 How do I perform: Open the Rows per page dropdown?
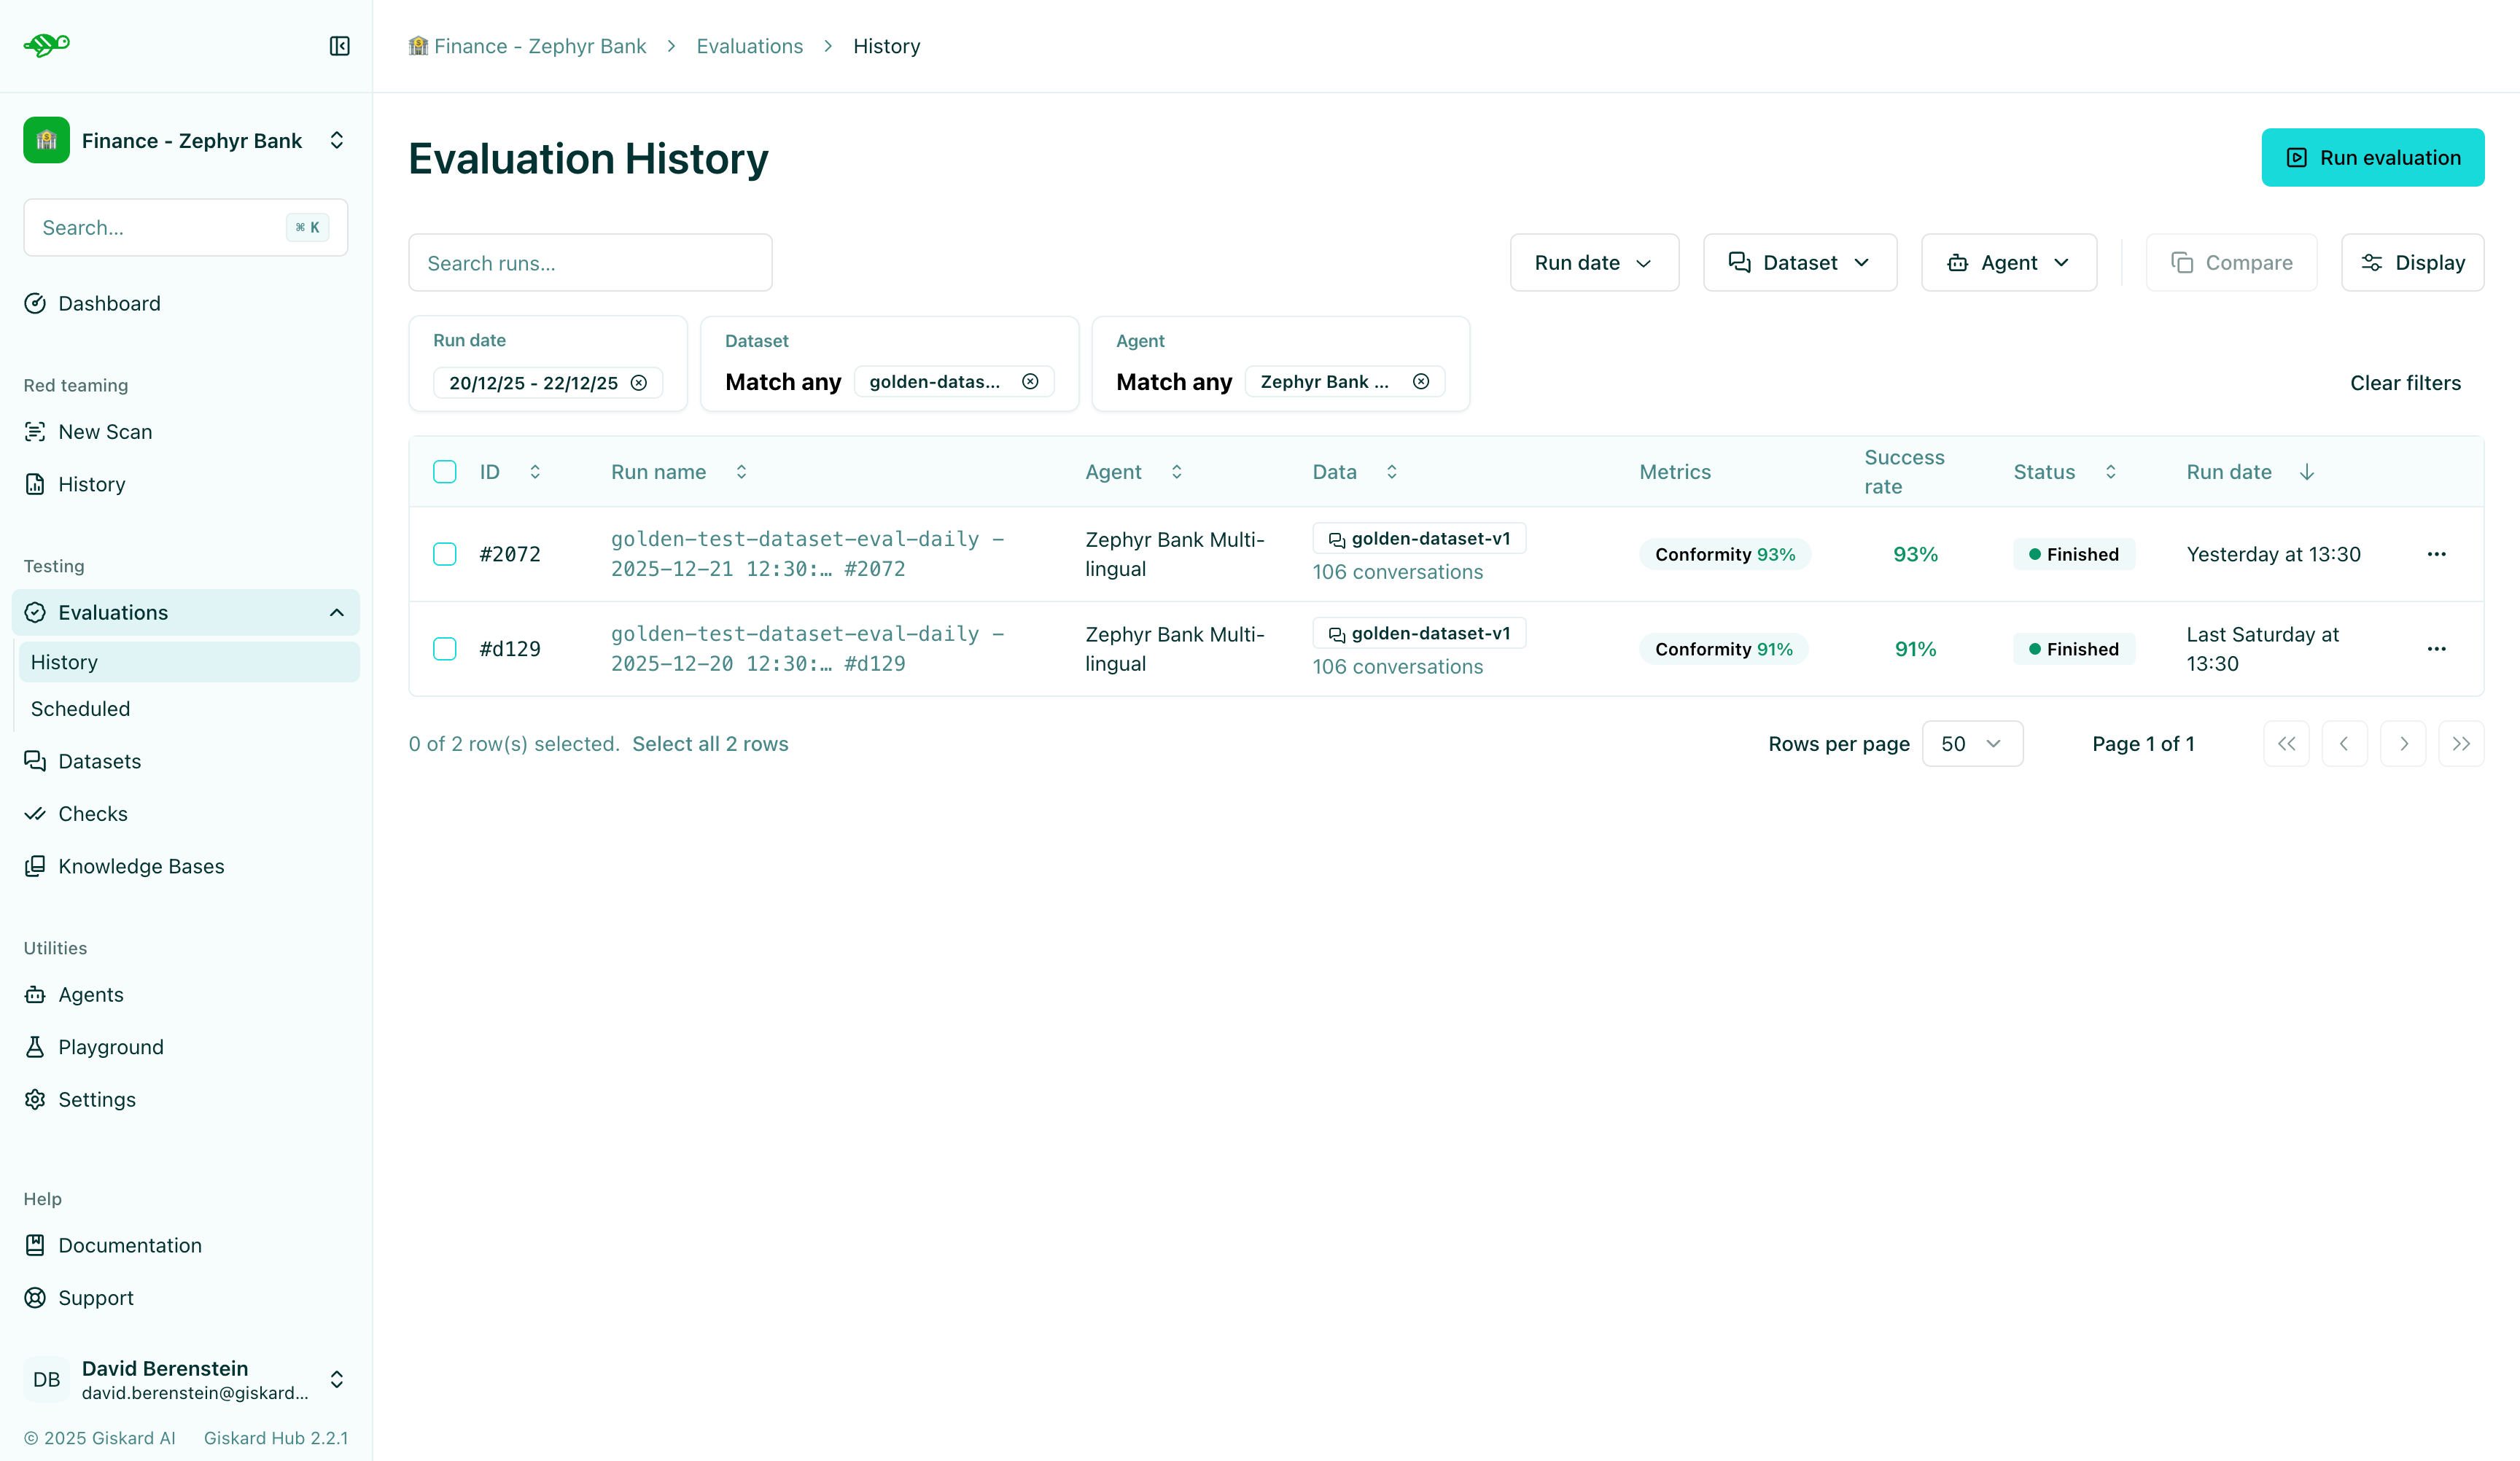pos(1971,743)
